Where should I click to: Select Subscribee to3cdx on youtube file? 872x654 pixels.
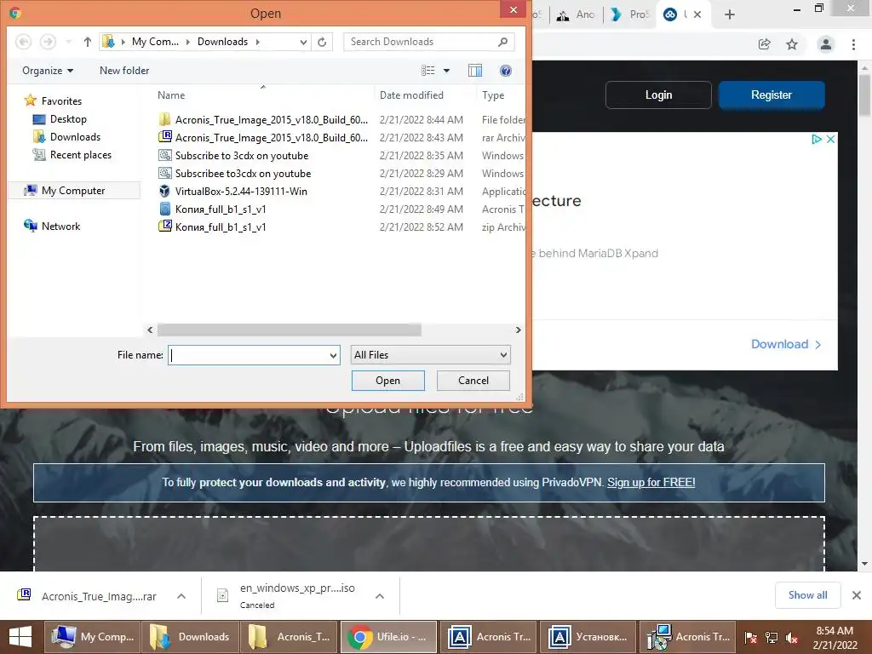[x=235, y=174]
